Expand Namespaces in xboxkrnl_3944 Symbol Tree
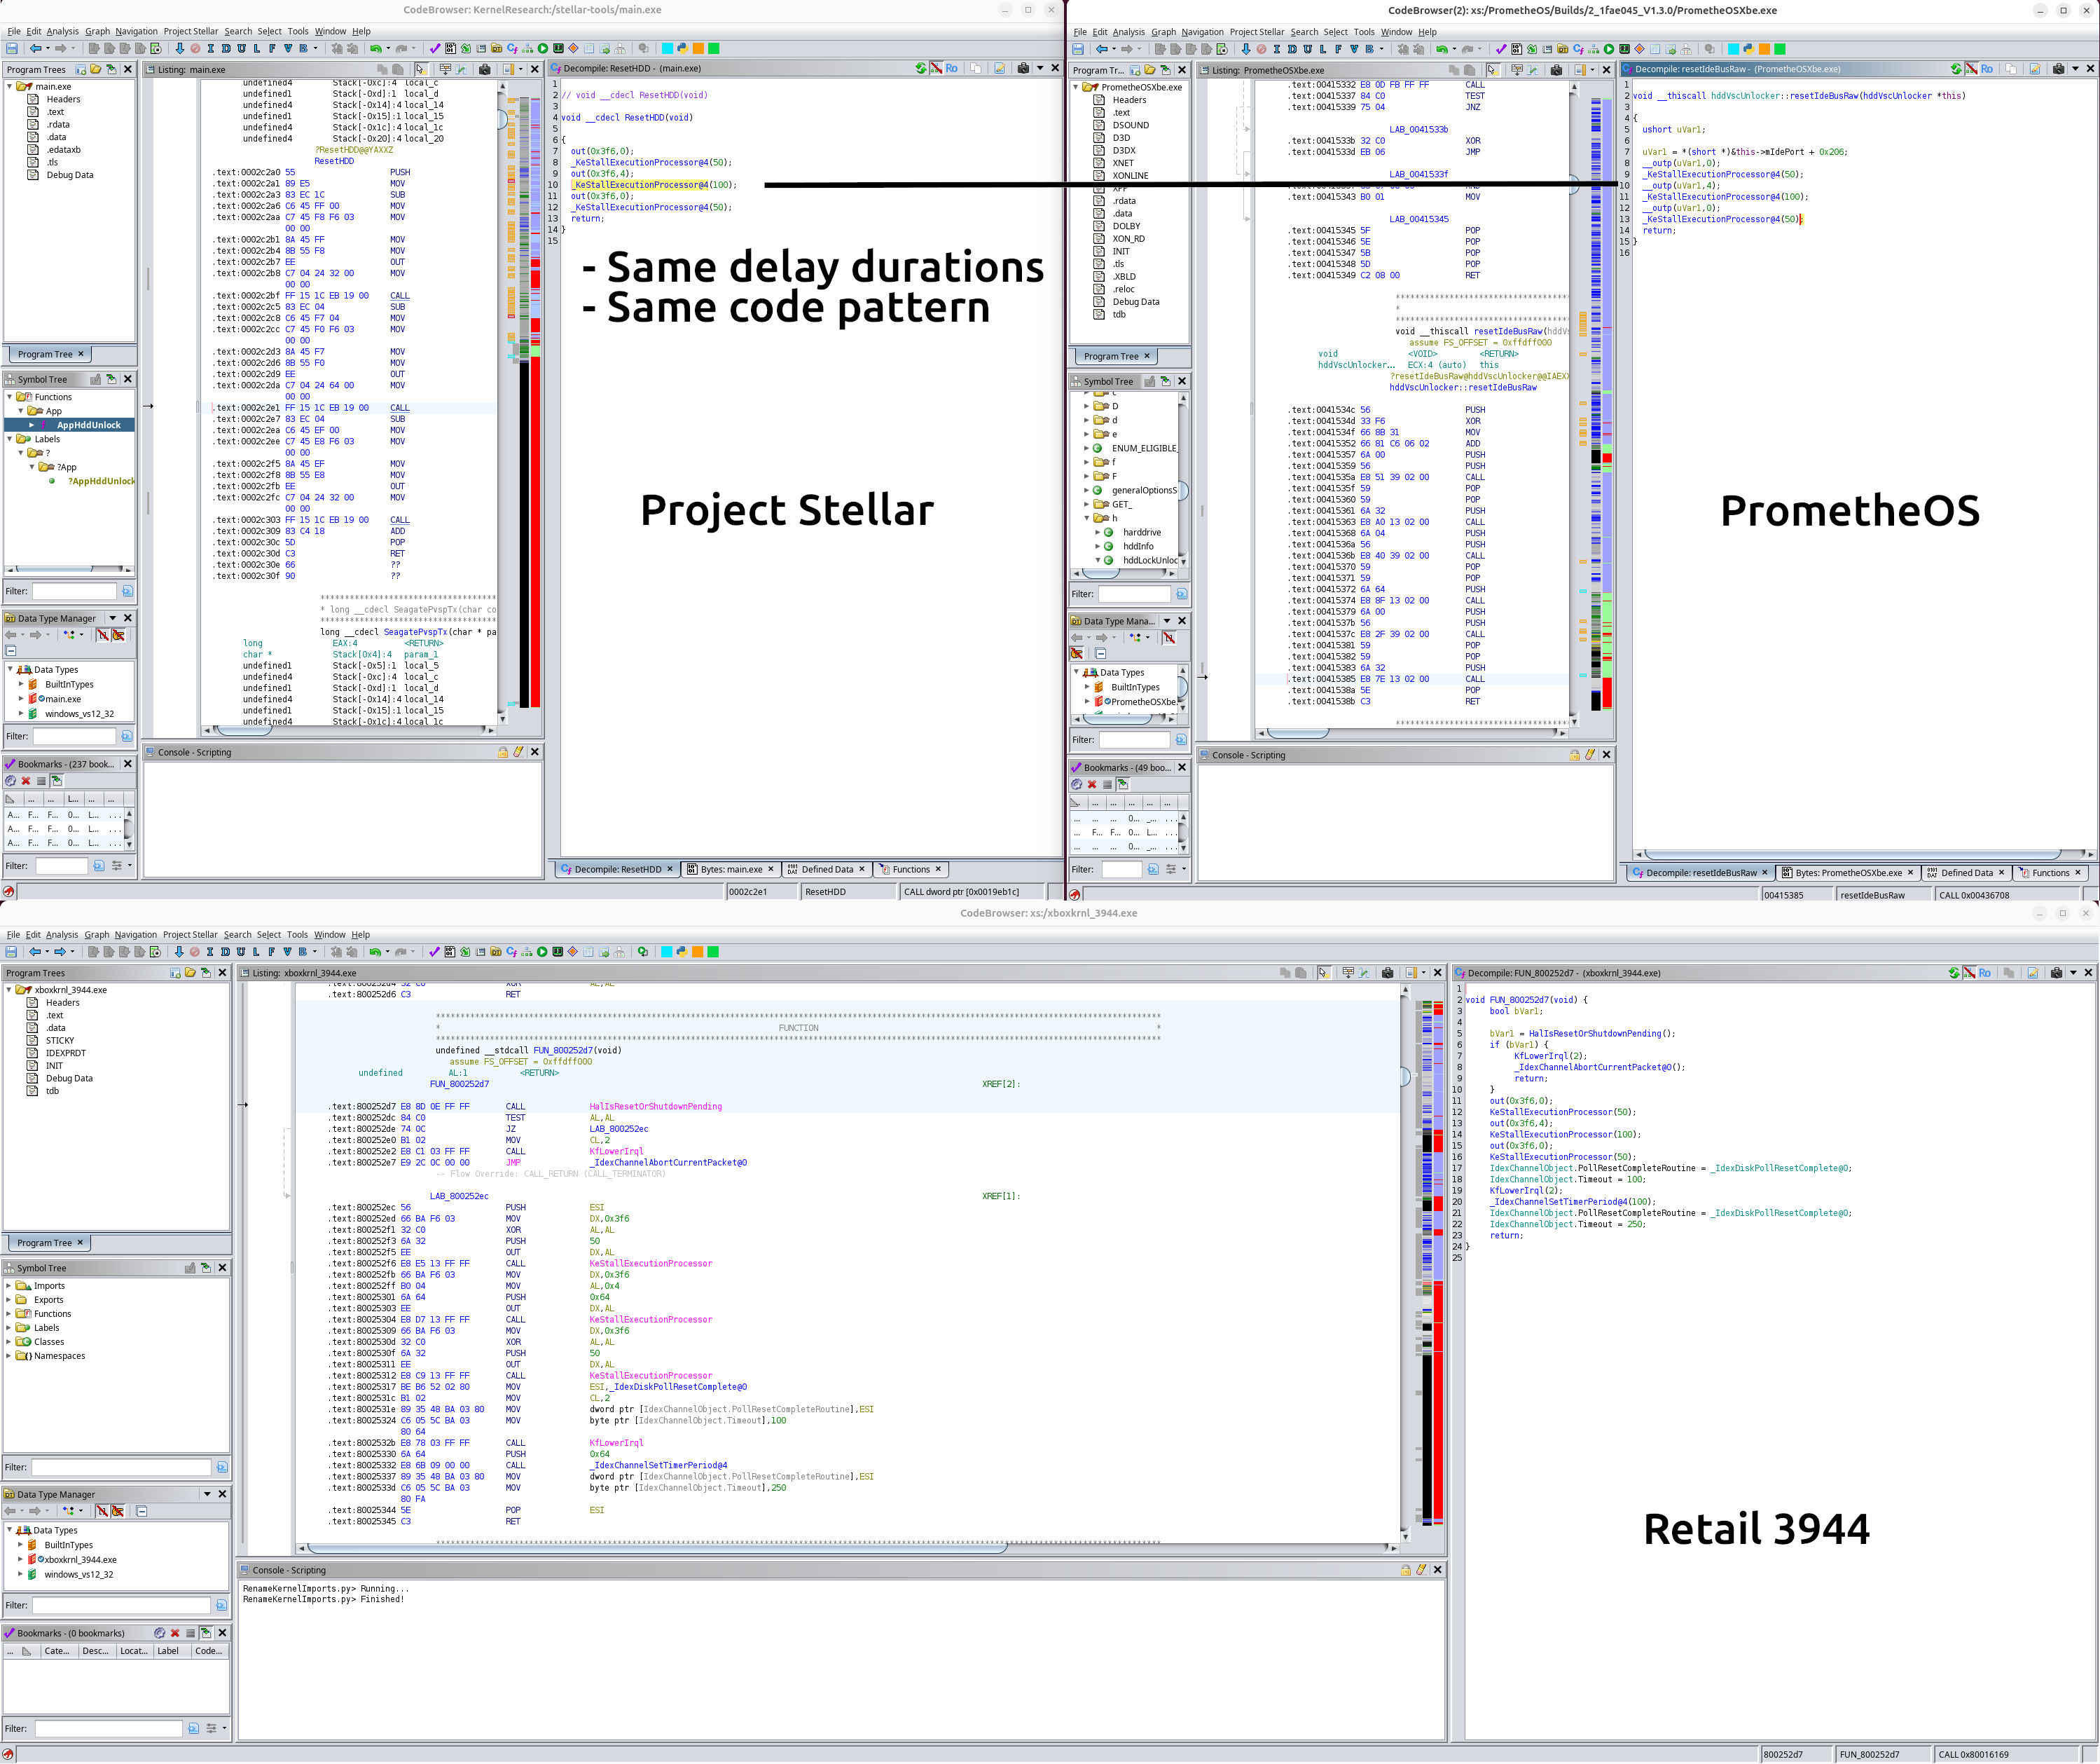The width and height of the screenshot is (2100, 1764). click(9, 1356)
